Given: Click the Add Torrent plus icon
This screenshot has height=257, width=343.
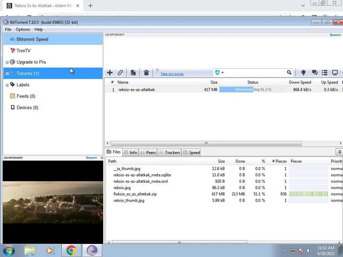Looking at the screenshot, I should point(110,73).
